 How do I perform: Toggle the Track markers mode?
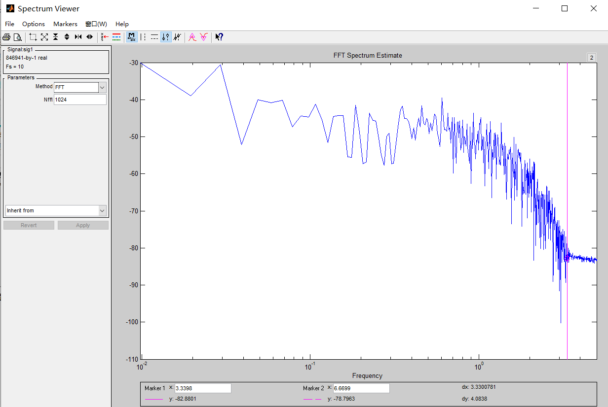point(166,37)
